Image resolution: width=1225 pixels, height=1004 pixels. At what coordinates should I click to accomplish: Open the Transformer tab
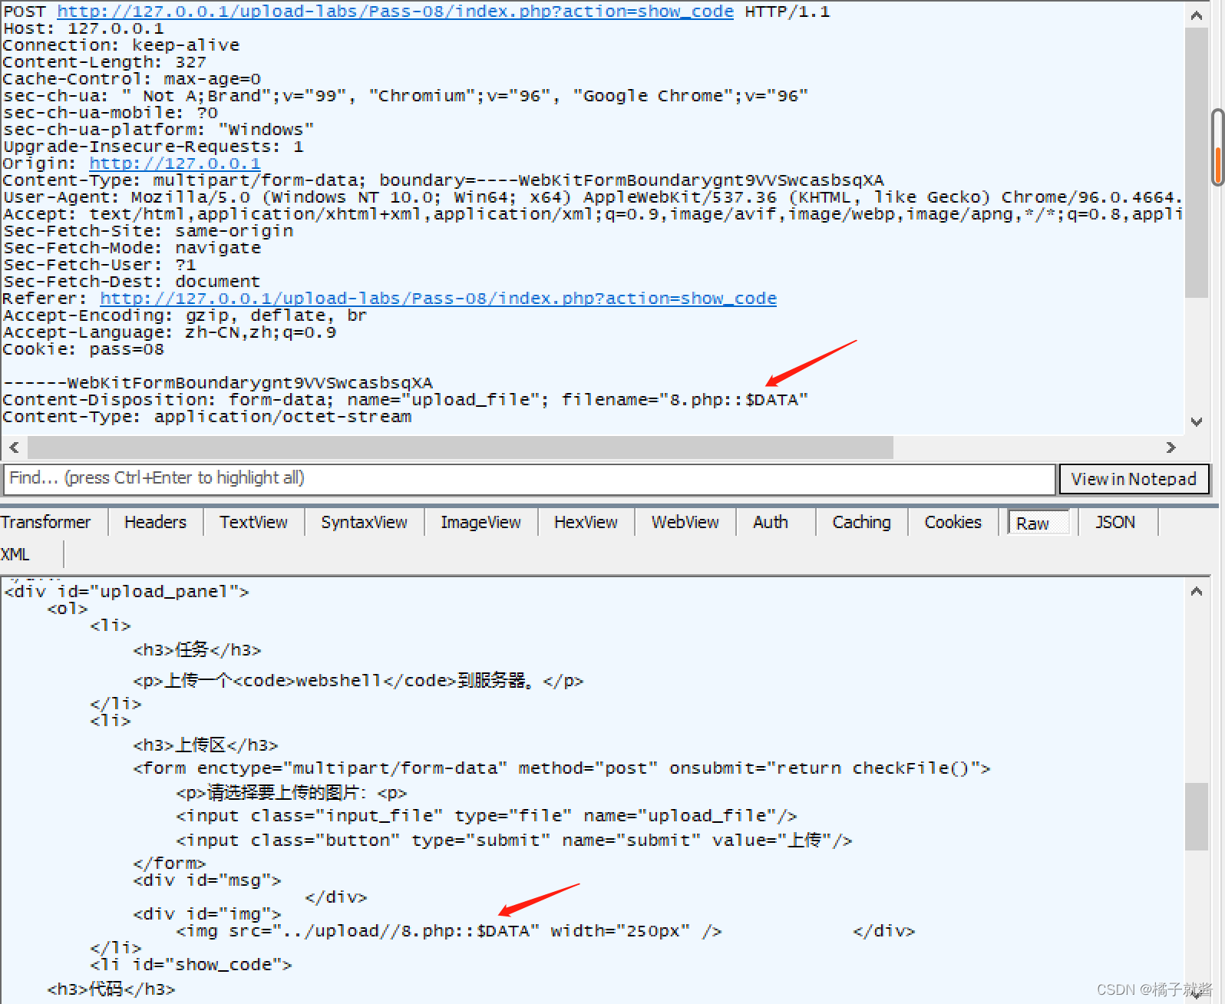pyautogui.click(x=45, y=522)
